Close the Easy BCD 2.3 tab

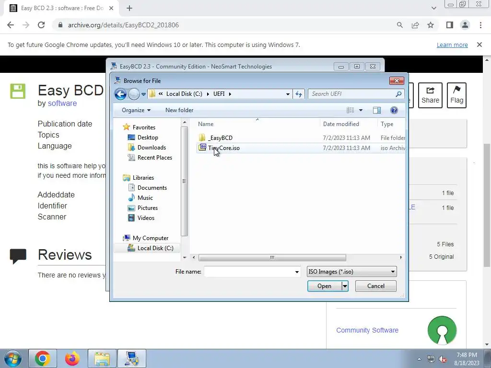click(x=111, y=9)
